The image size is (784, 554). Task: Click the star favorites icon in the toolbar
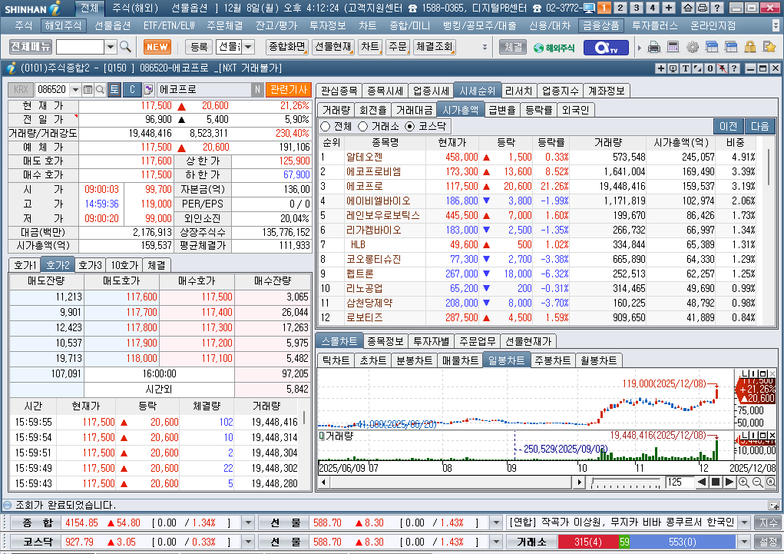coord(769,47)
